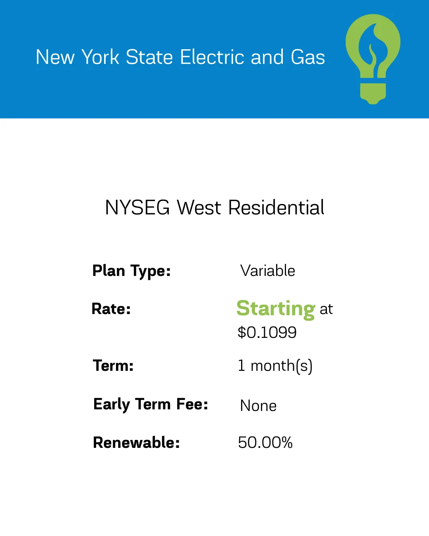
Task: Click the $0.1099 rate value
Action: [267, 332]
